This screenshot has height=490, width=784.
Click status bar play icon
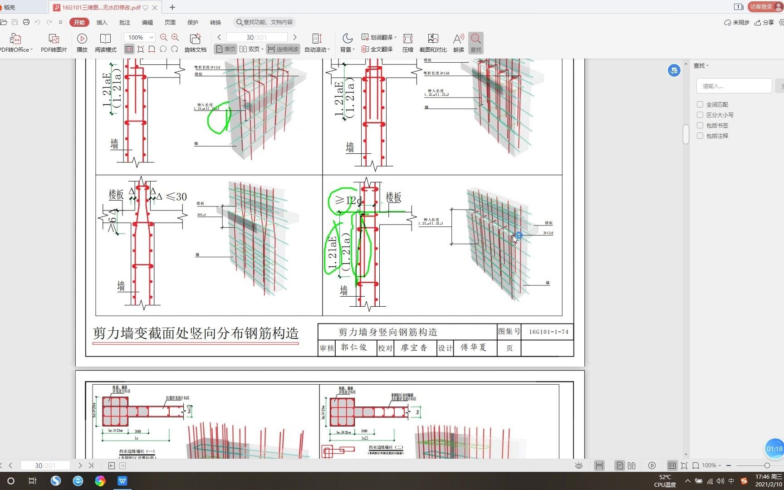pyautogui.click(x=652, y=465)
